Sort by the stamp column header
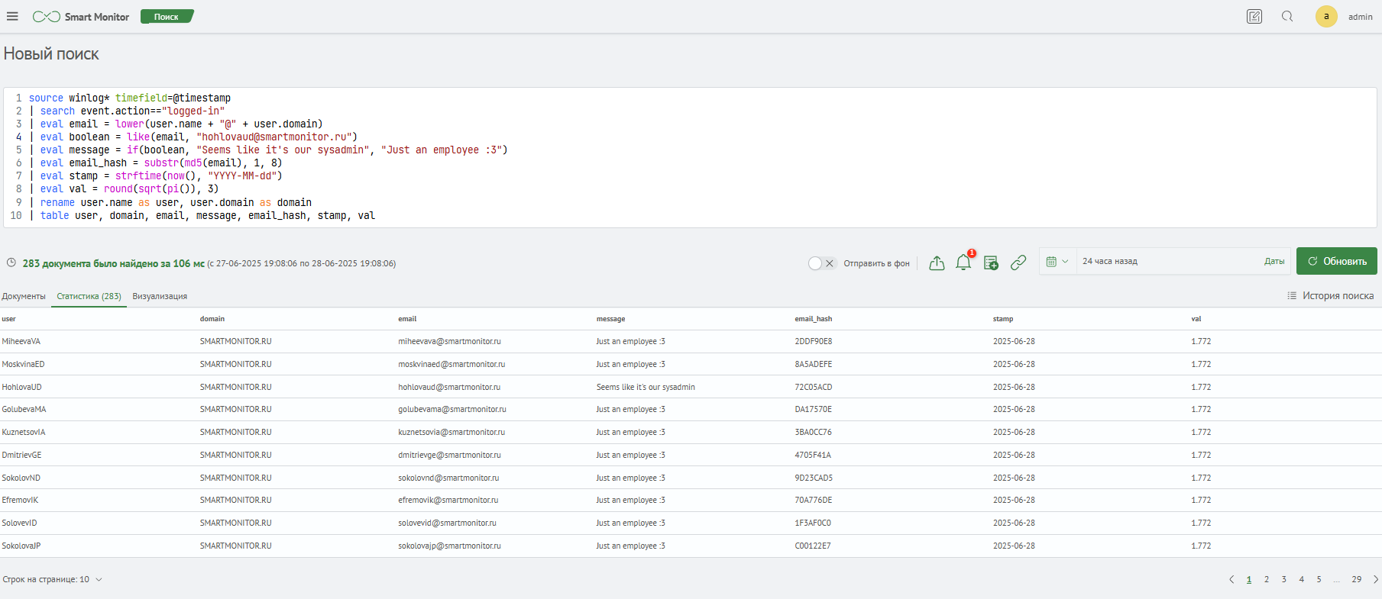 point(1003,319)
